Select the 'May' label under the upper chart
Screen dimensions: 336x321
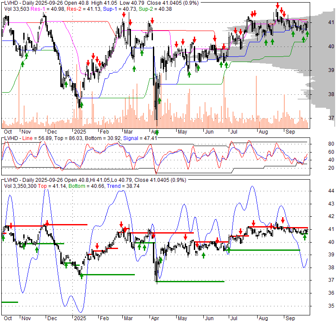pyautogui.click(x=182, y=131)
